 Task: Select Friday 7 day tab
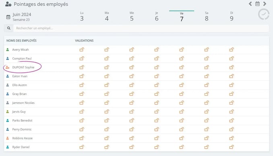[182, 17]
